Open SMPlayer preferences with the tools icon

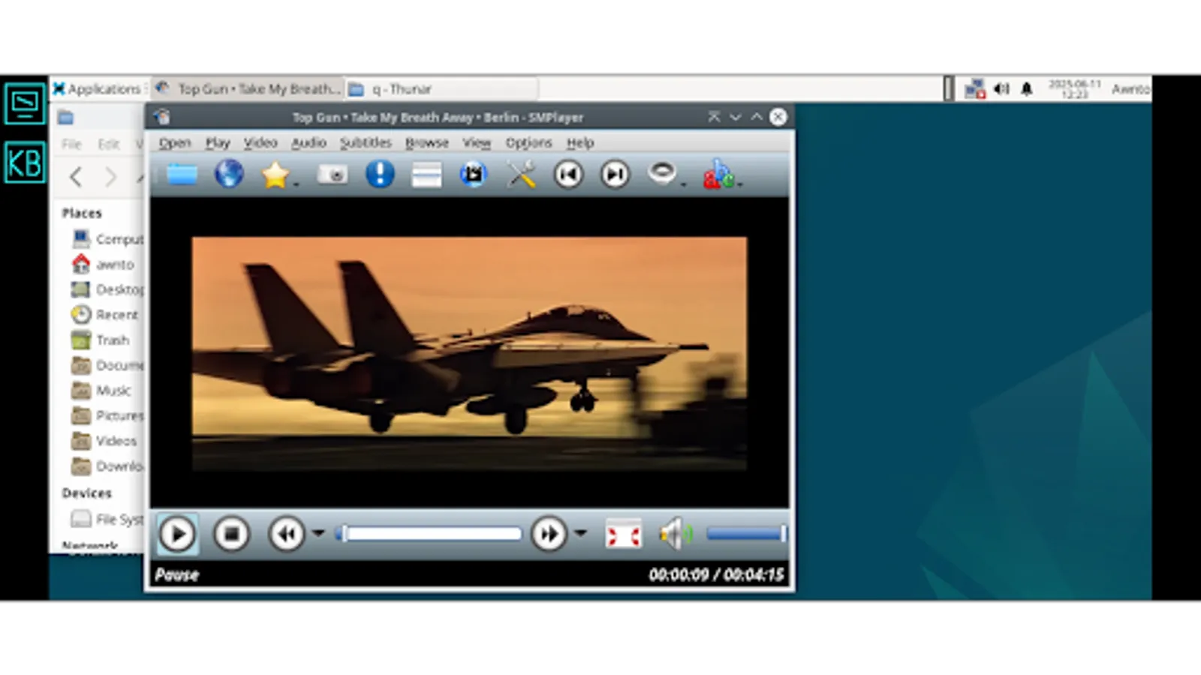coord(521,174)
